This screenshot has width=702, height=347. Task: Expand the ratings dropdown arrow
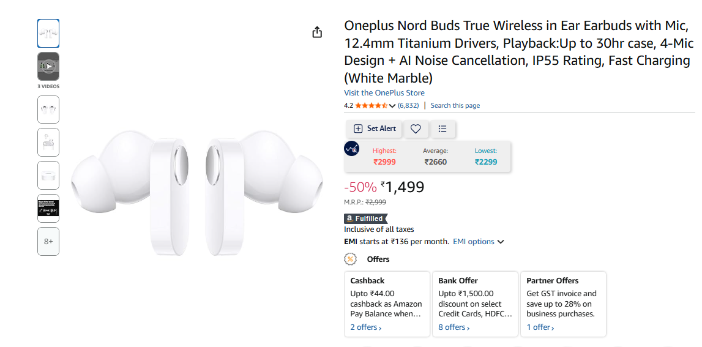[x=392, y=106]
